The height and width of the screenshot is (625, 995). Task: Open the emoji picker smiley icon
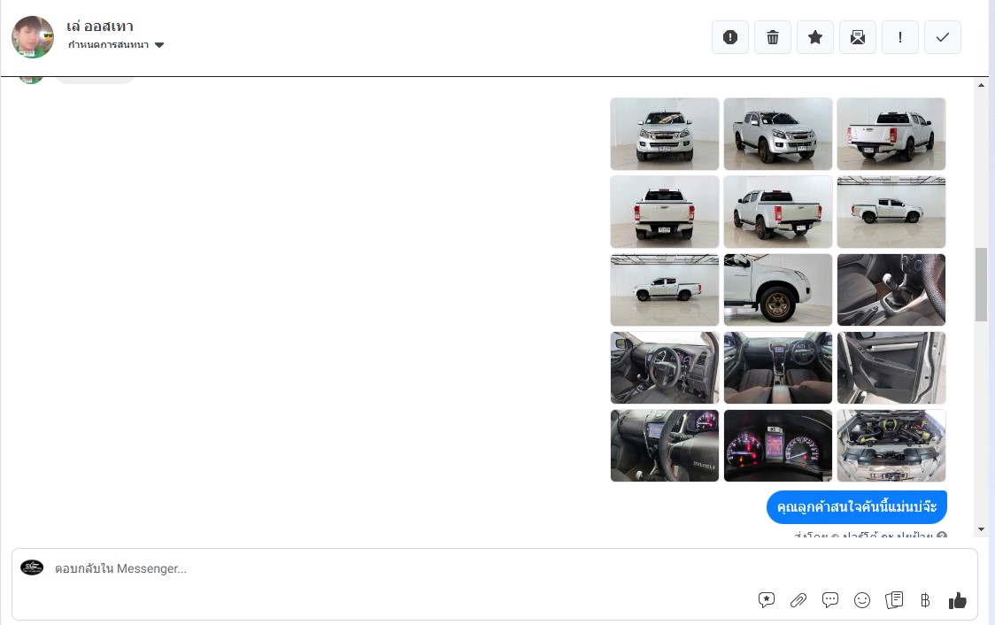tap(861, 599)
